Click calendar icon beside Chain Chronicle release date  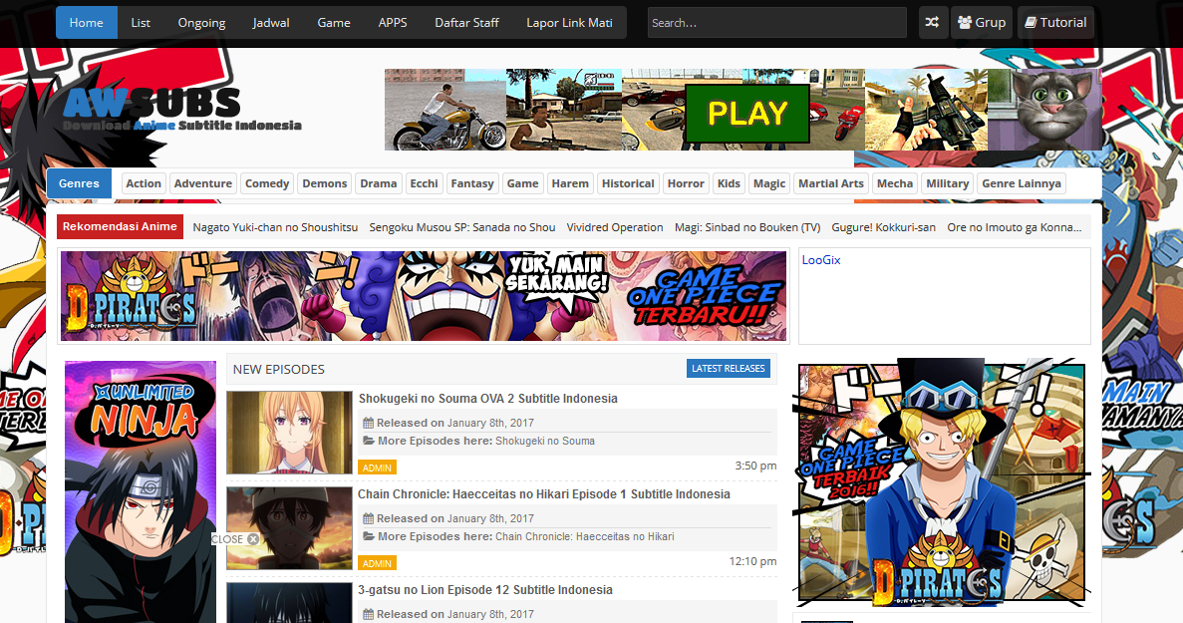tap(368, 518)
